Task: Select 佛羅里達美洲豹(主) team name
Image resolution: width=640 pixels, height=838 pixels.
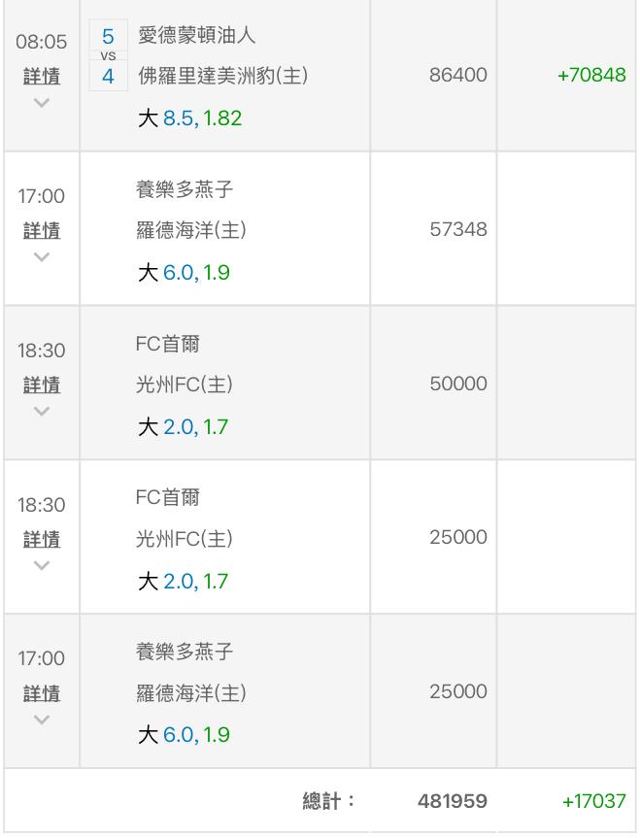Action: coord(223,76)
